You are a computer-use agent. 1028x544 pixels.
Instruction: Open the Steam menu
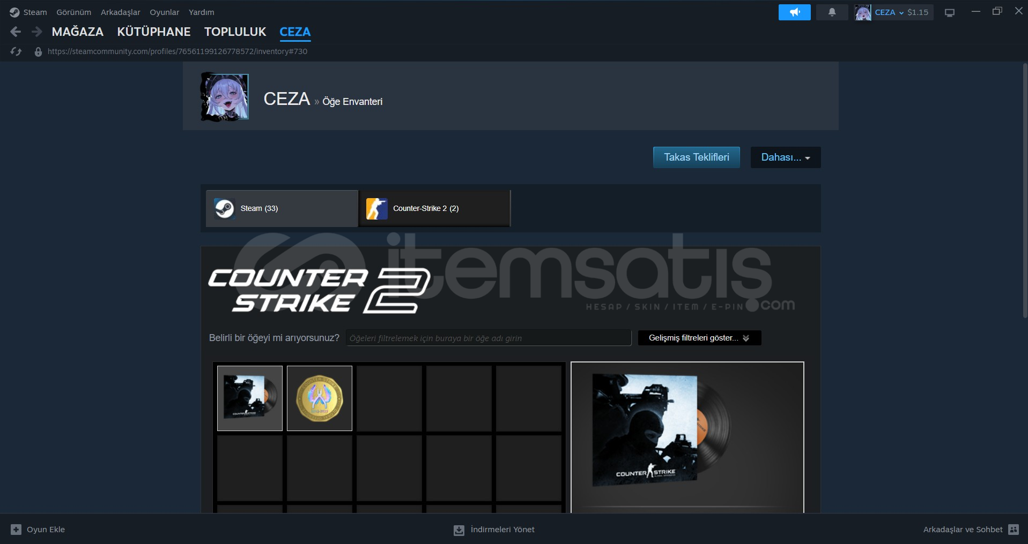(x=35, y=12)
